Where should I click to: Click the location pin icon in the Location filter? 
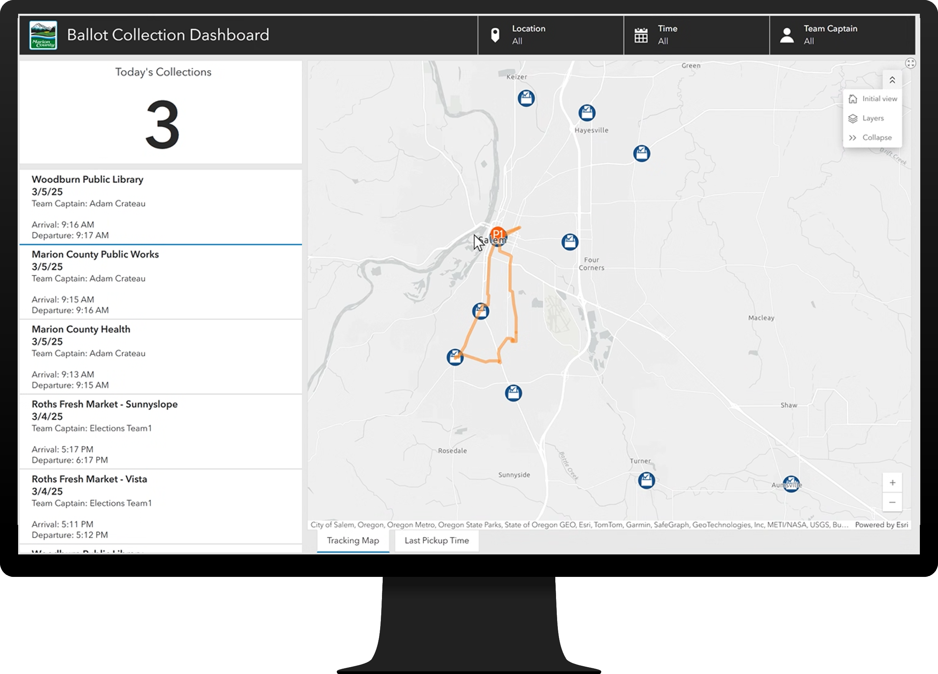495,35
